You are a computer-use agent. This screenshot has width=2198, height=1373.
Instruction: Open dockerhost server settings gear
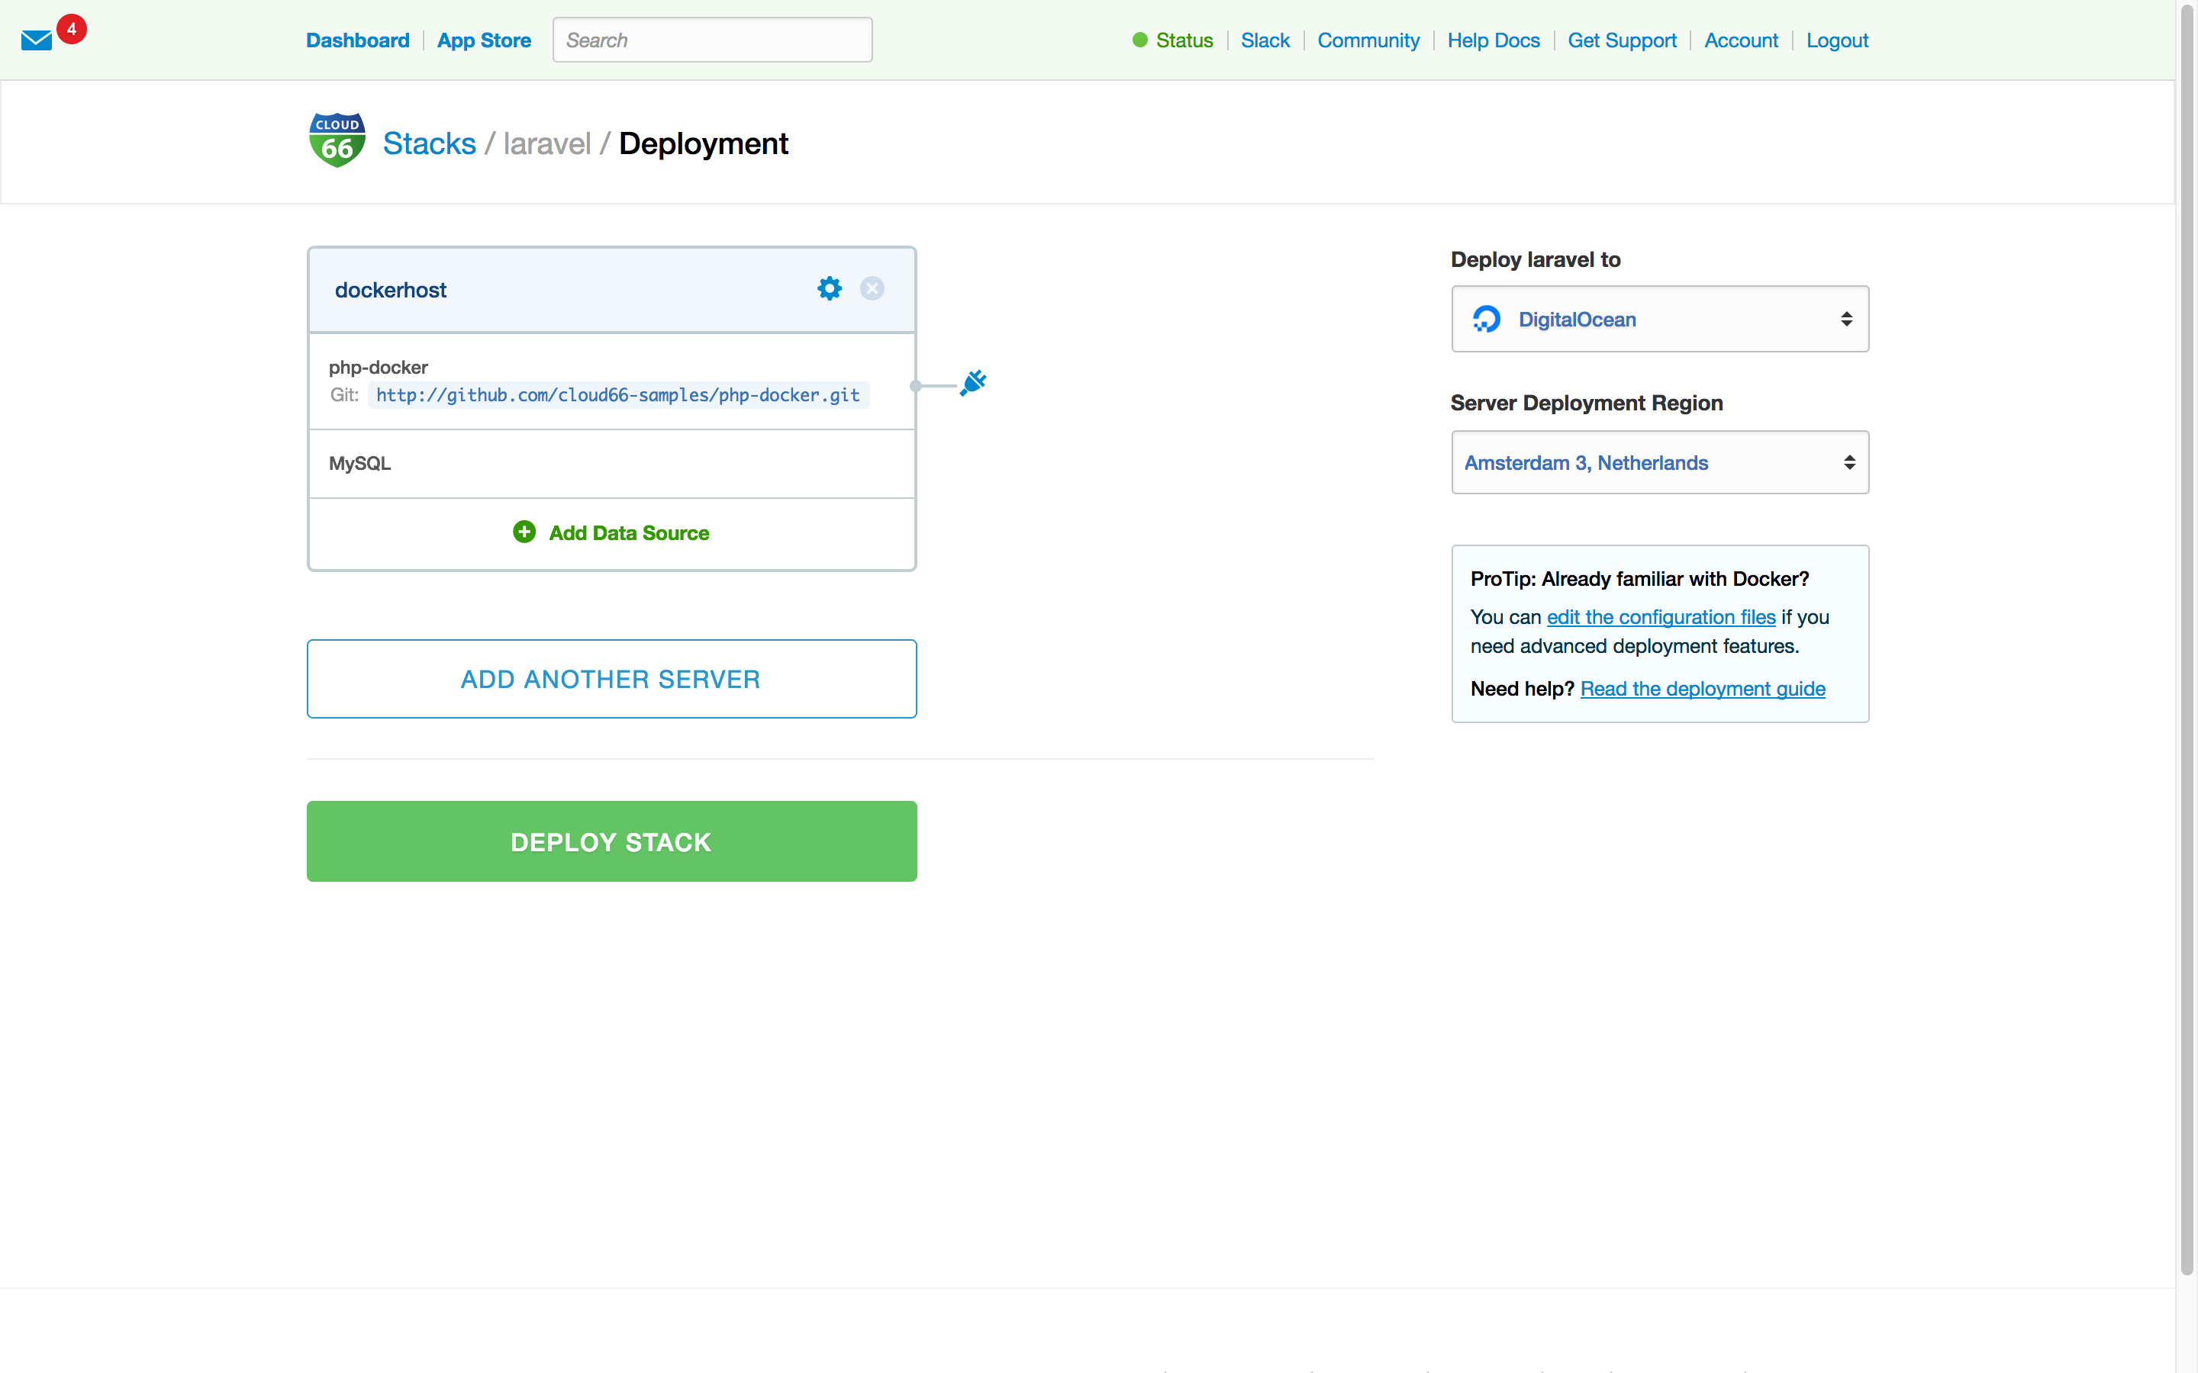point(830,289)
